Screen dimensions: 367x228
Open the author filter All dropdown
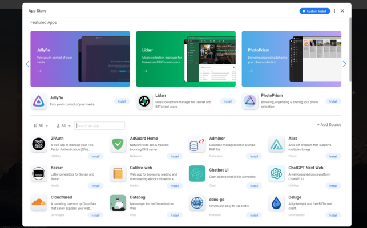(x=63, y=126)
